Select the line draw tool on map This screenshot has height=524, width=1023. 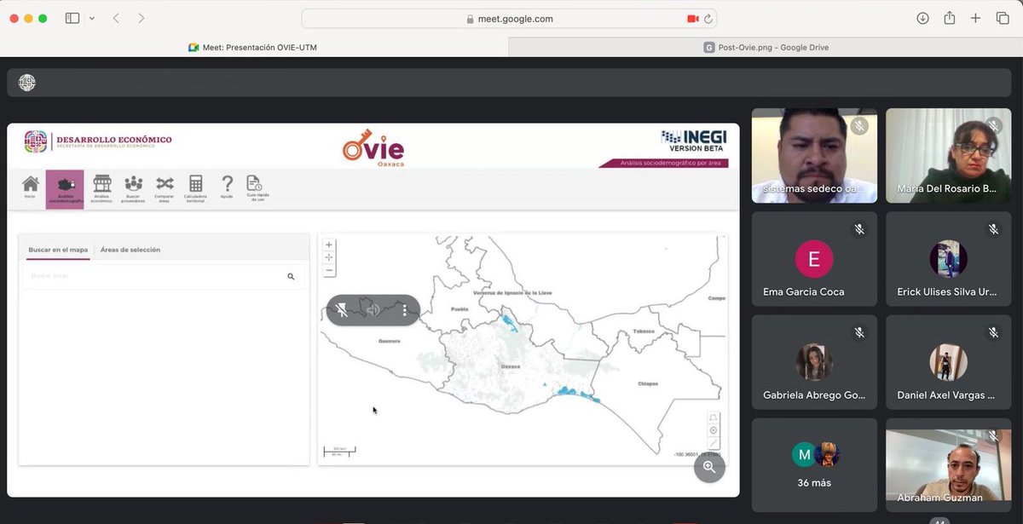point(714,443)
